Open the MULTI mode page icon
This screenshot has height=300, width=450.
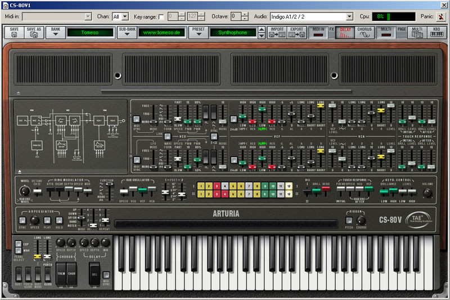coord(417,33)
